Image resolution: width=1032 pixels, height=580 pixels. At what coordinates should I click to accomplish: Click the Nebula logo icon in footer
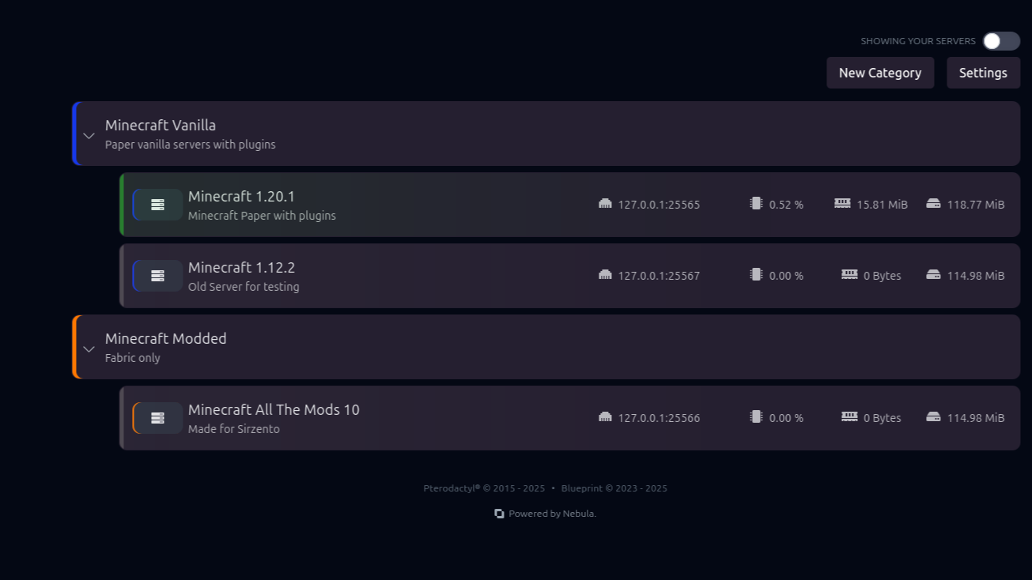point(499,514)
